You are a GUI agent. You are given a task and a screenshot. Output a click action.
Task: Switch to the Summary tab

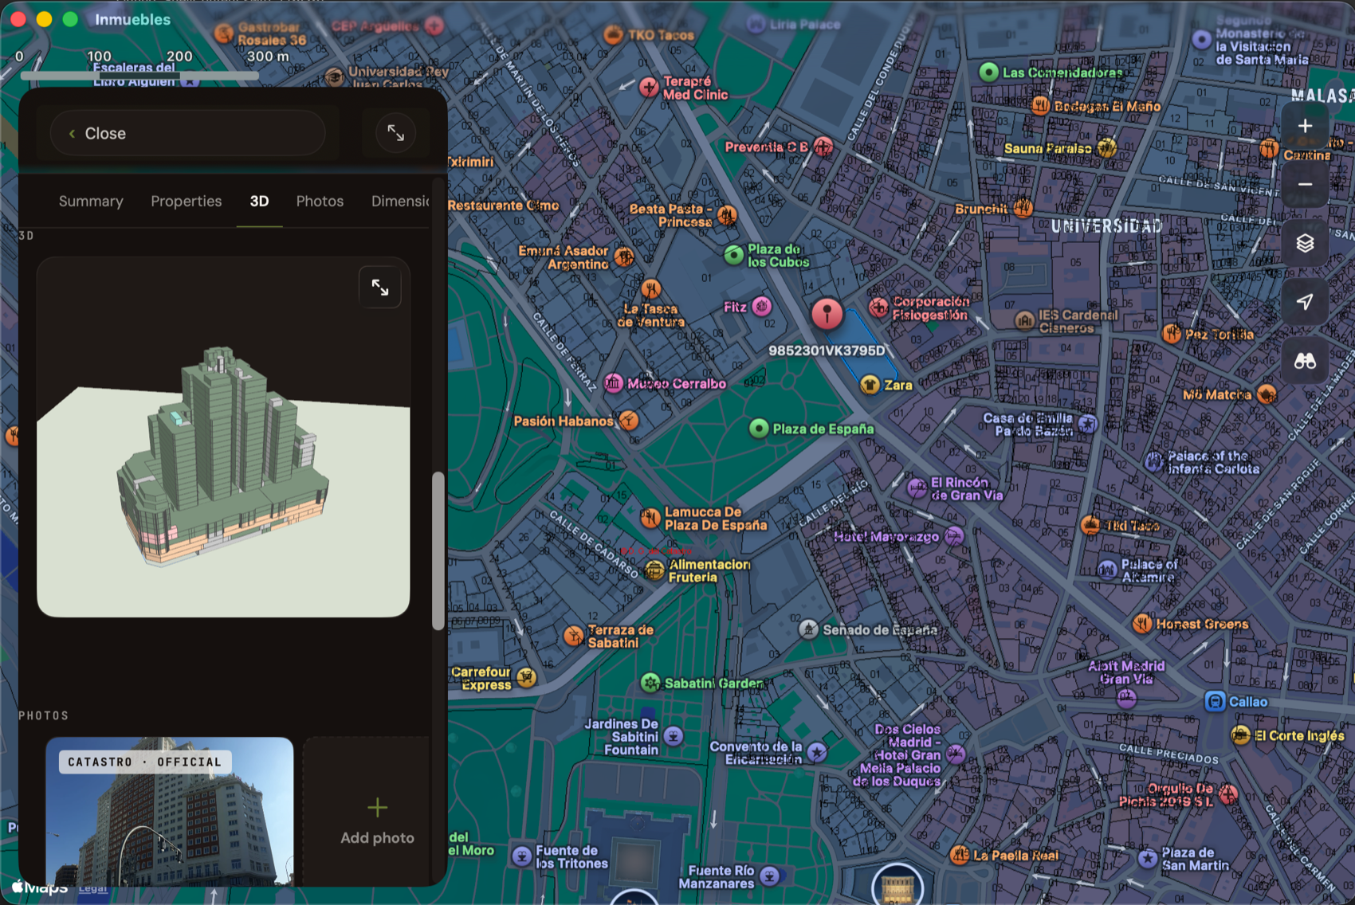(91, 202)
